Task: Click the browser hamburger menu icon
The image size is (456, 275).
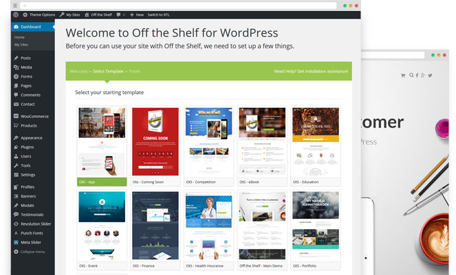Action: pyautogui.click(x=15, y=5)
